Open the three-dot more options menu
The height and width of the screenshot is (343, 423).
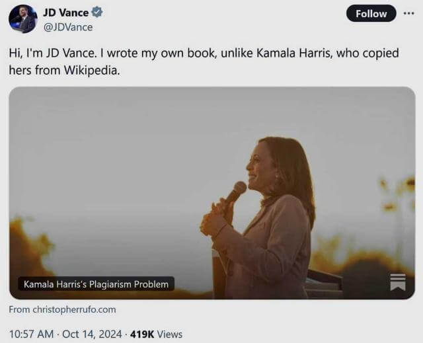(408, 13)
